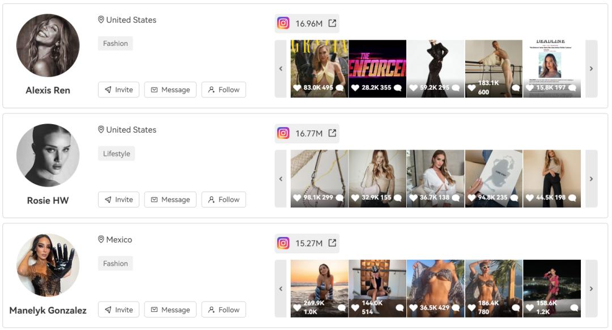
Task: Click Lifestyle tag on Rosie HW's card
Action: pyautogui.click(x=116, y=154)
